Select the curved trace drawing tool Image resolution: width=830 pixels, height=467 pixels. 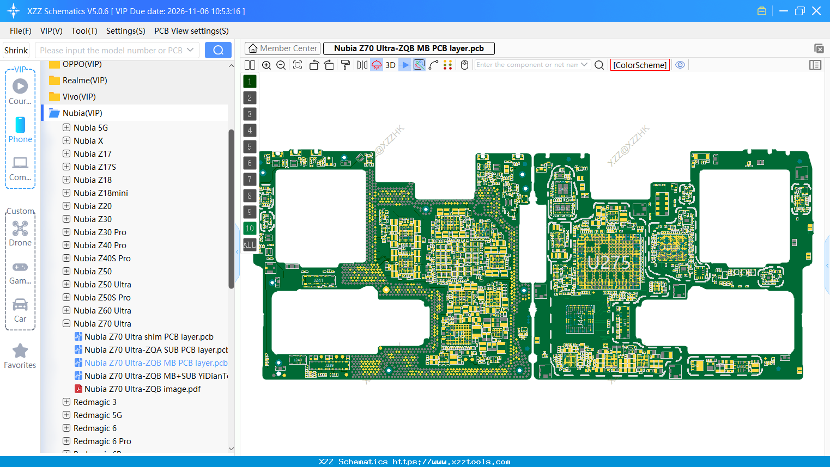pyautogui.click(x=434, y=65)
